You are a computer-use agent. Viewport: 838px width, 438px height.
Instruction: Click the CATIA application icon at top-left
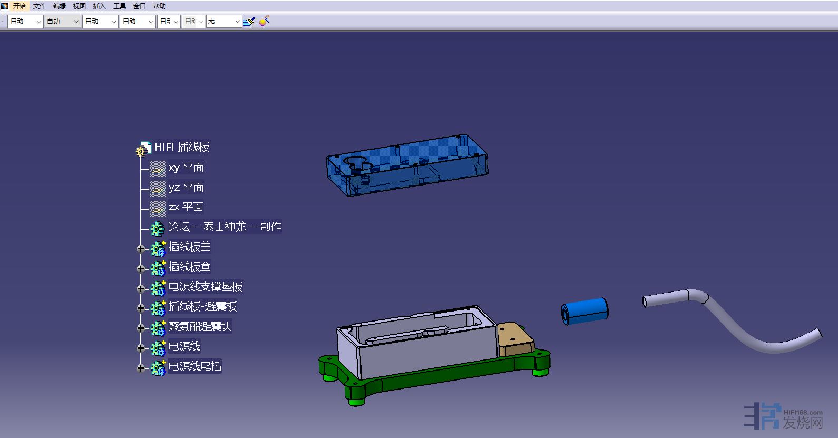(5, 6)
